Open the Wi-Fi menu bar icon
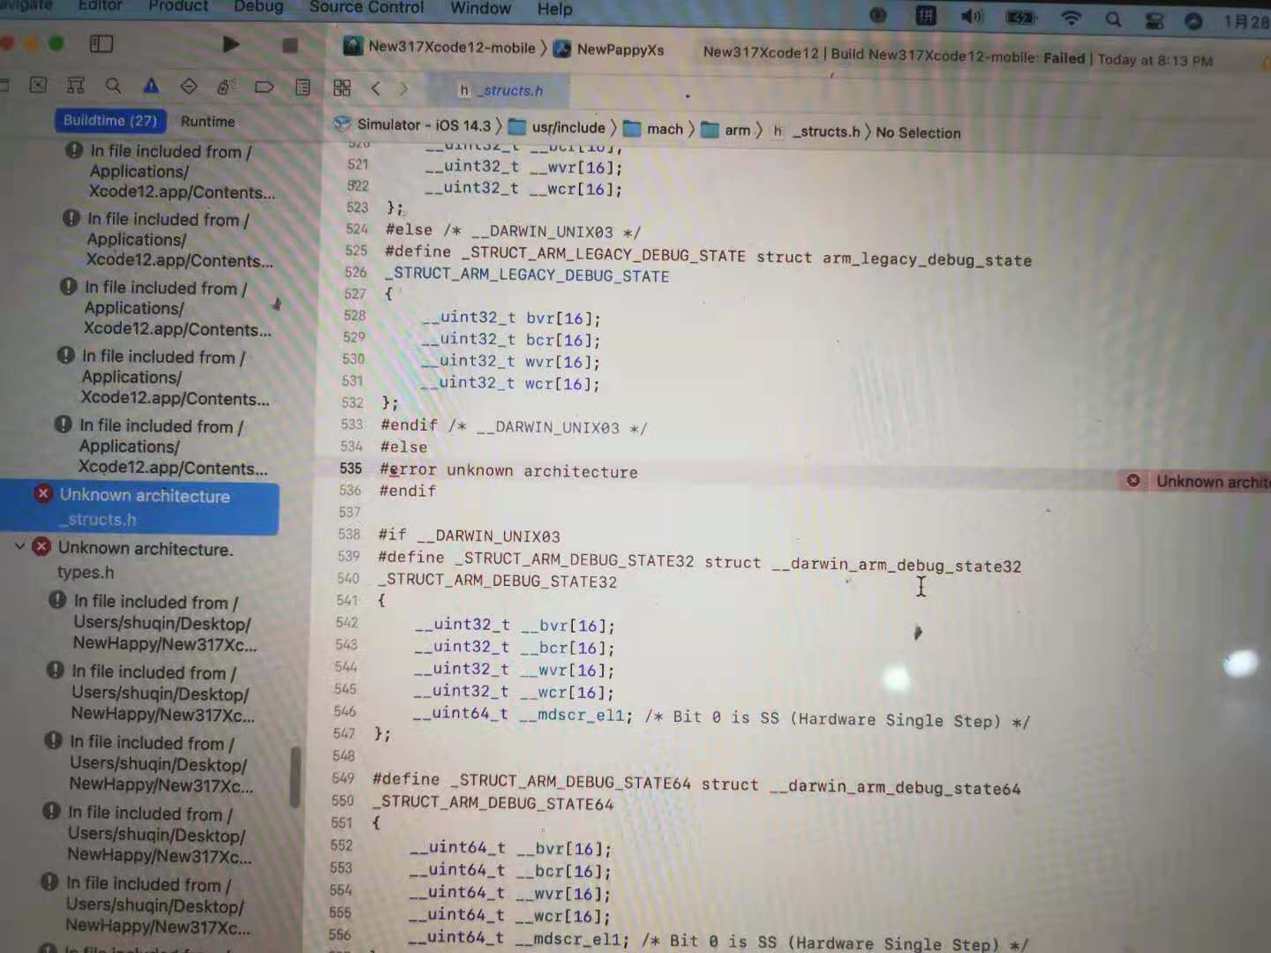The image size is (1271, 953). 1071,18
